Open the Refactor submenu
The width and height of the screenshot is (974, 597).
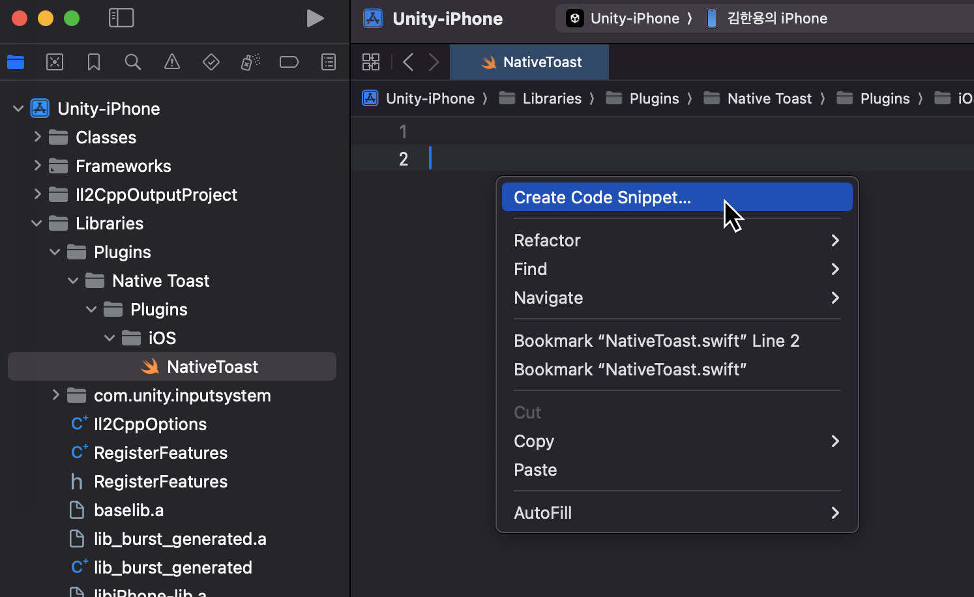click(x=677, y=240)
